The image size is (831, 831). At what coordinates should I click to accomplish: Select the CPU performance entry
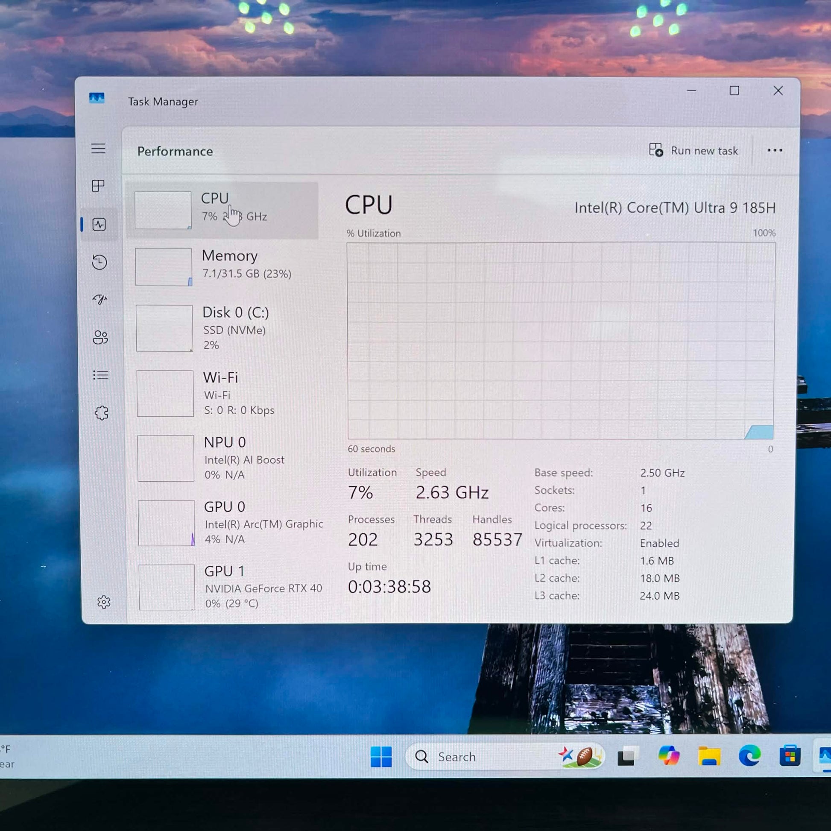click(x=222, y=210)
